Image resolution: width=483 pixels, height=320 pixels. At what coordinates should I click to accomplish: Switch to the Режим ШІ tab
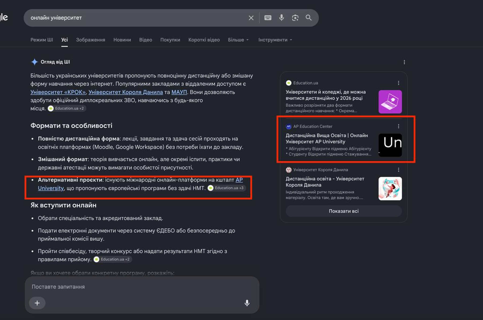click(42, 40)
